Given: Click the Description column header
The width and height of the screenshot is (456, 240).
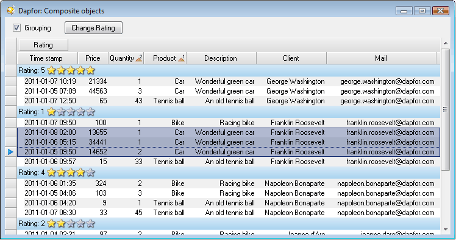Looking at the screenshot, I should [x=221, y=58].
